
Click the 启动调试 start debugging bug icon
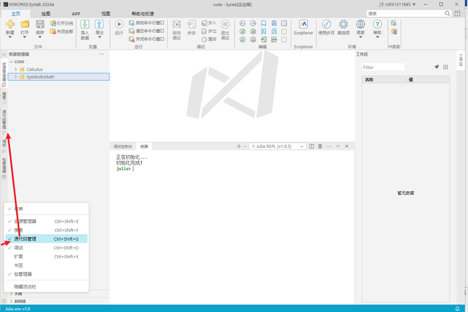pyautogui.click(x=176, y=24)
